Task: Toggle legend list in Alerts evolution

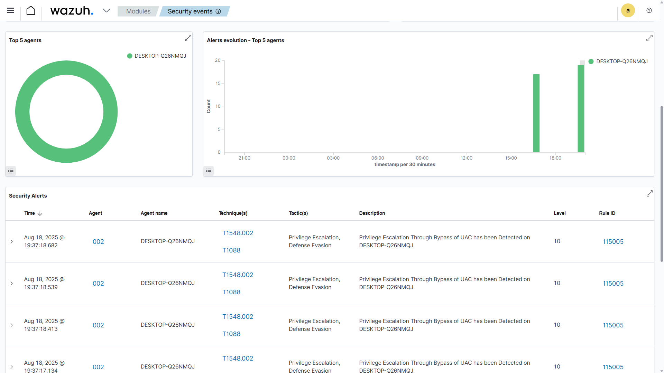Action: pyautogui.click(x=209, y=171)
